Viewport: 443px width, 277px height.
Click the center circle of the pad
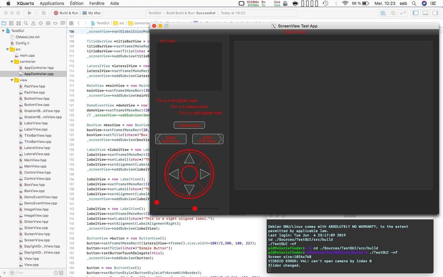coord(189,174)
